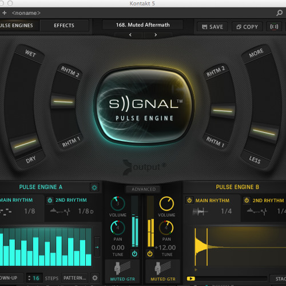Click the yellow play icon below waveform
286x286 pixels.
pyautogui.click(x=191, y=279)
